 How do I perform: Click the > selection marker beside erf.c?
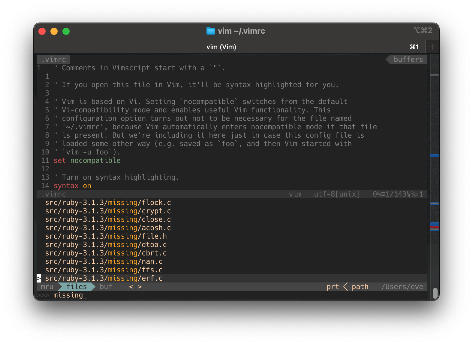coord(39,278)
